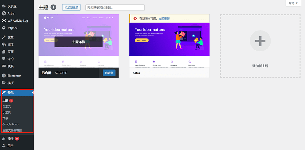Click 立即更新 update now link
Screen dimensions: 305x150
coord(164,19)
